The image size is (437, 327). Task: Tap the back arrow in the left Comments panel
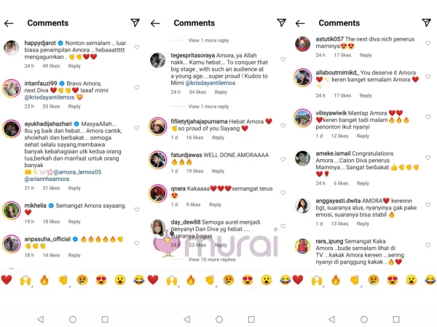(9, 23)
